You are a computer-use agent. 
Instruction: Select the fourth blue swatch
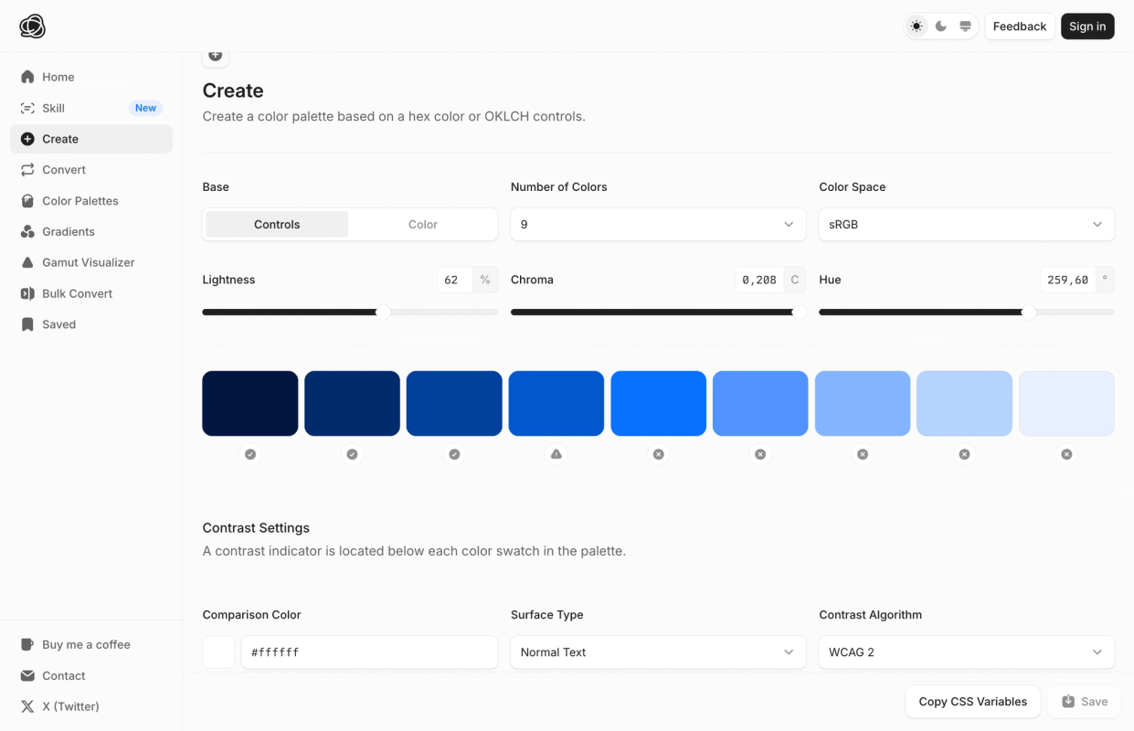pos(556,403)
